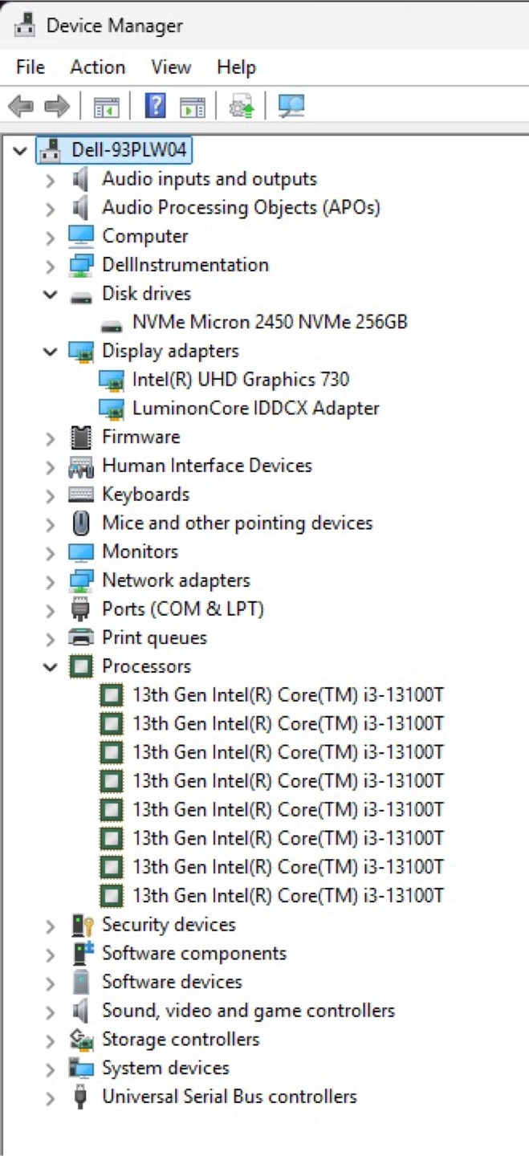Expand Universal Serial Bus controllers
This screenshot has width=529, height=1156.
[51, 1097]
